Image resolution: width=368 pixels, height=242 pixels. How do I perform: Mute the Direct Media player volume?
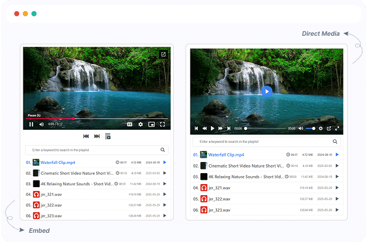pos(301,128)
